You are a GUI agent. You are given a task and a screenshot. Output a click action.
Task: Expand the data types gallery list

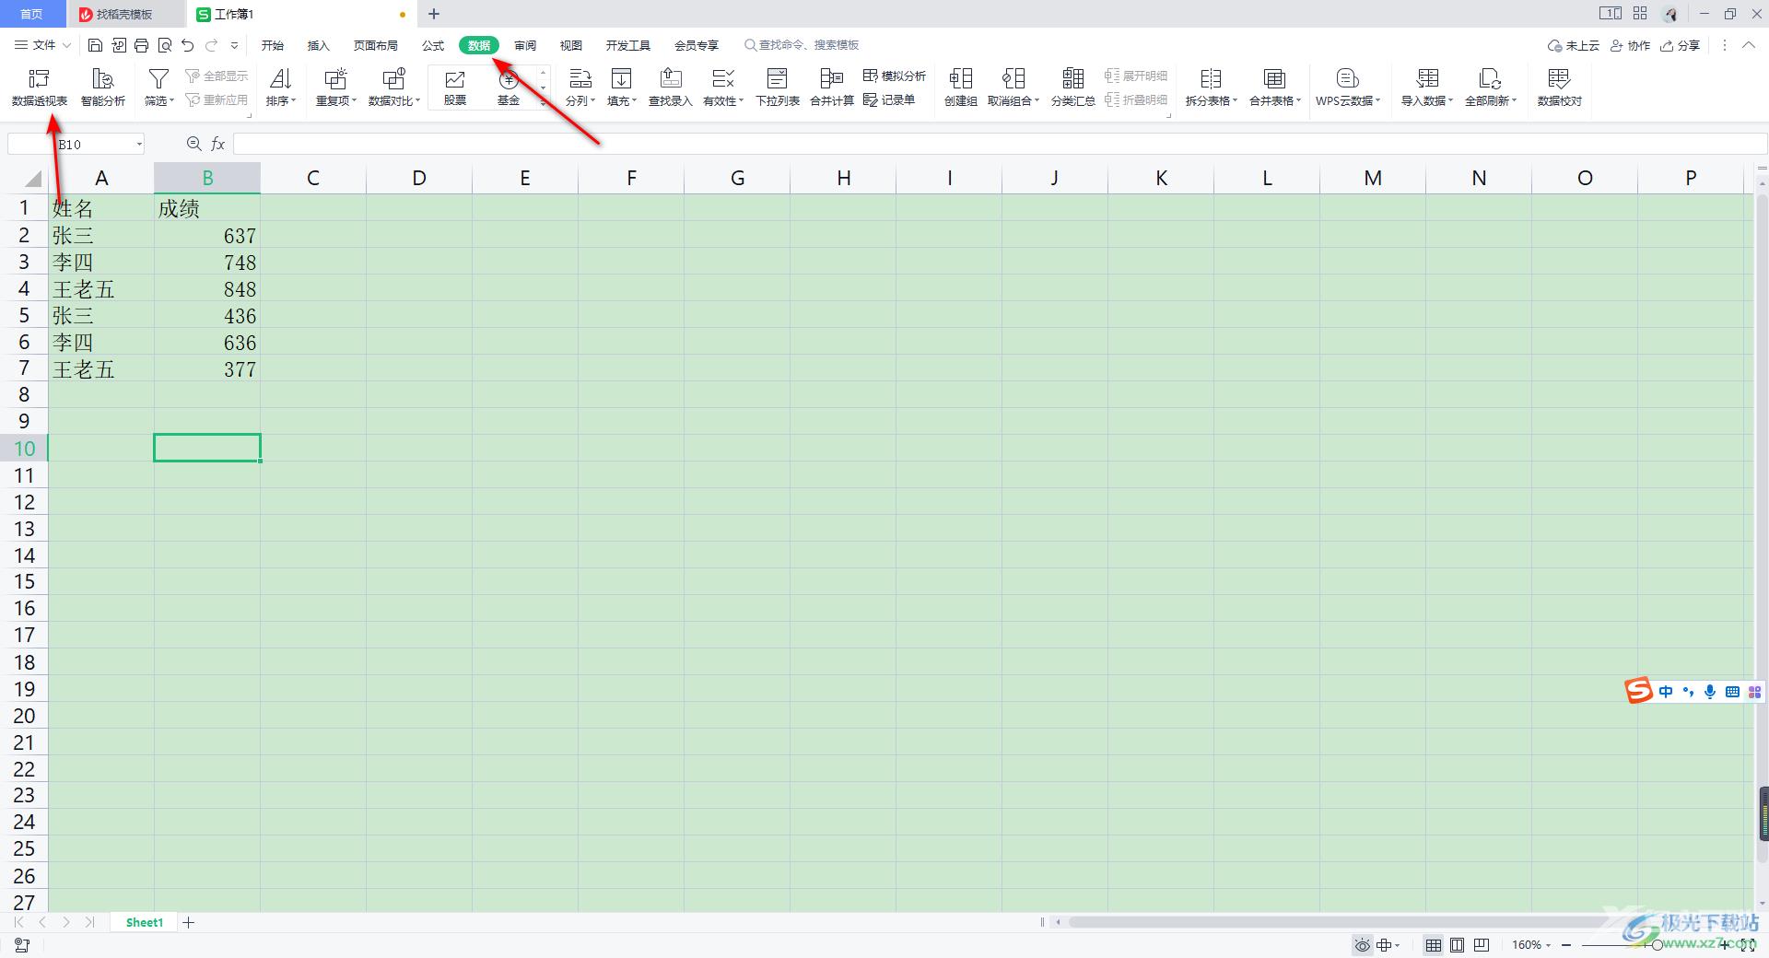544,102
